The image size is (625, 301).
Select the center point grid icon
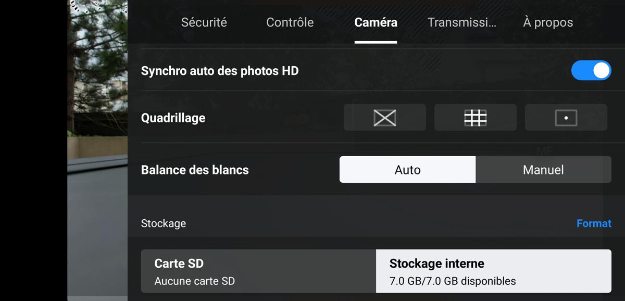tap(566, 118)
